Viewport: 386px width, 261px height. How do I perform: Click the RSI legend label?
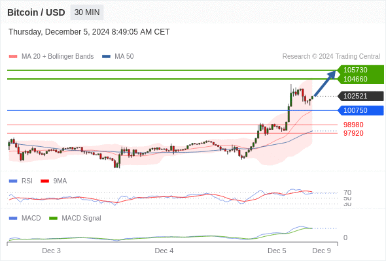click(27, 181)
